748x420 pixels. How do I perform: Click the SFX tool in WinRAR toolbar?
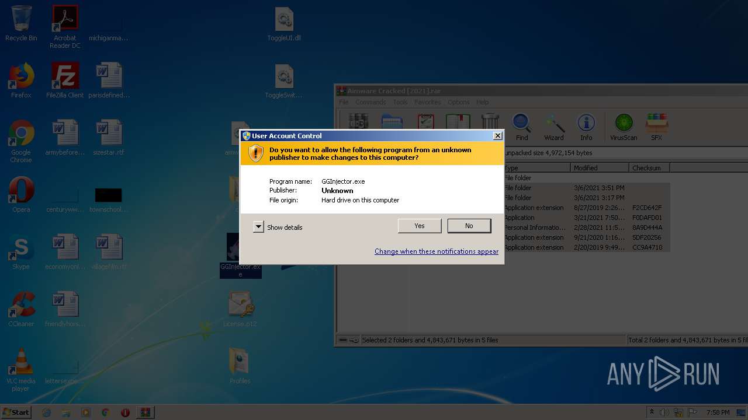(656, 127)
